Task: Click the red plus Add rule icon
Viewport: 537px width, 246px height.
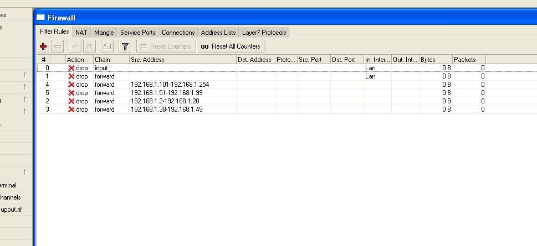Action: (x=43, y=46)
